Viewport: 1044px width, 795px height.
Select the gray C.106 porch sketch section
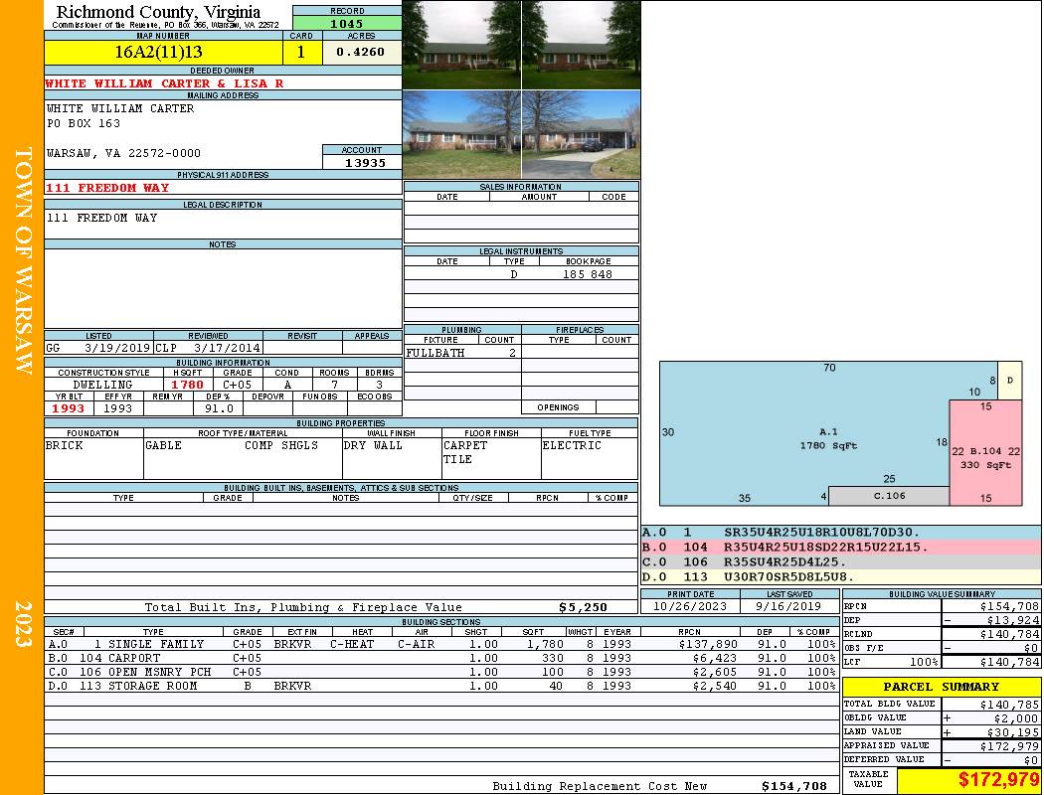889,495
